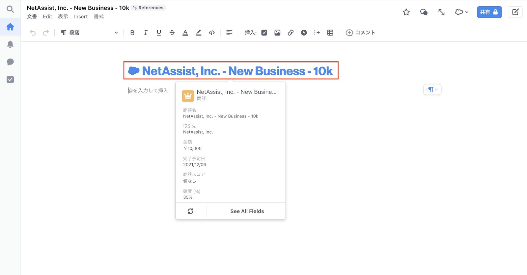The image size is (527, 275).
Task: Go to Home in the sidebar
Action: 10,27
